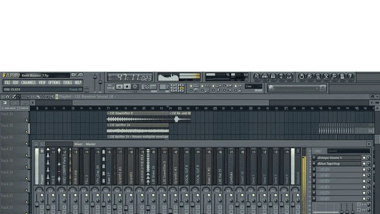Toggle the WAIT for input option
This screenshot has width=380, height=214.
(x=205, y=90)
